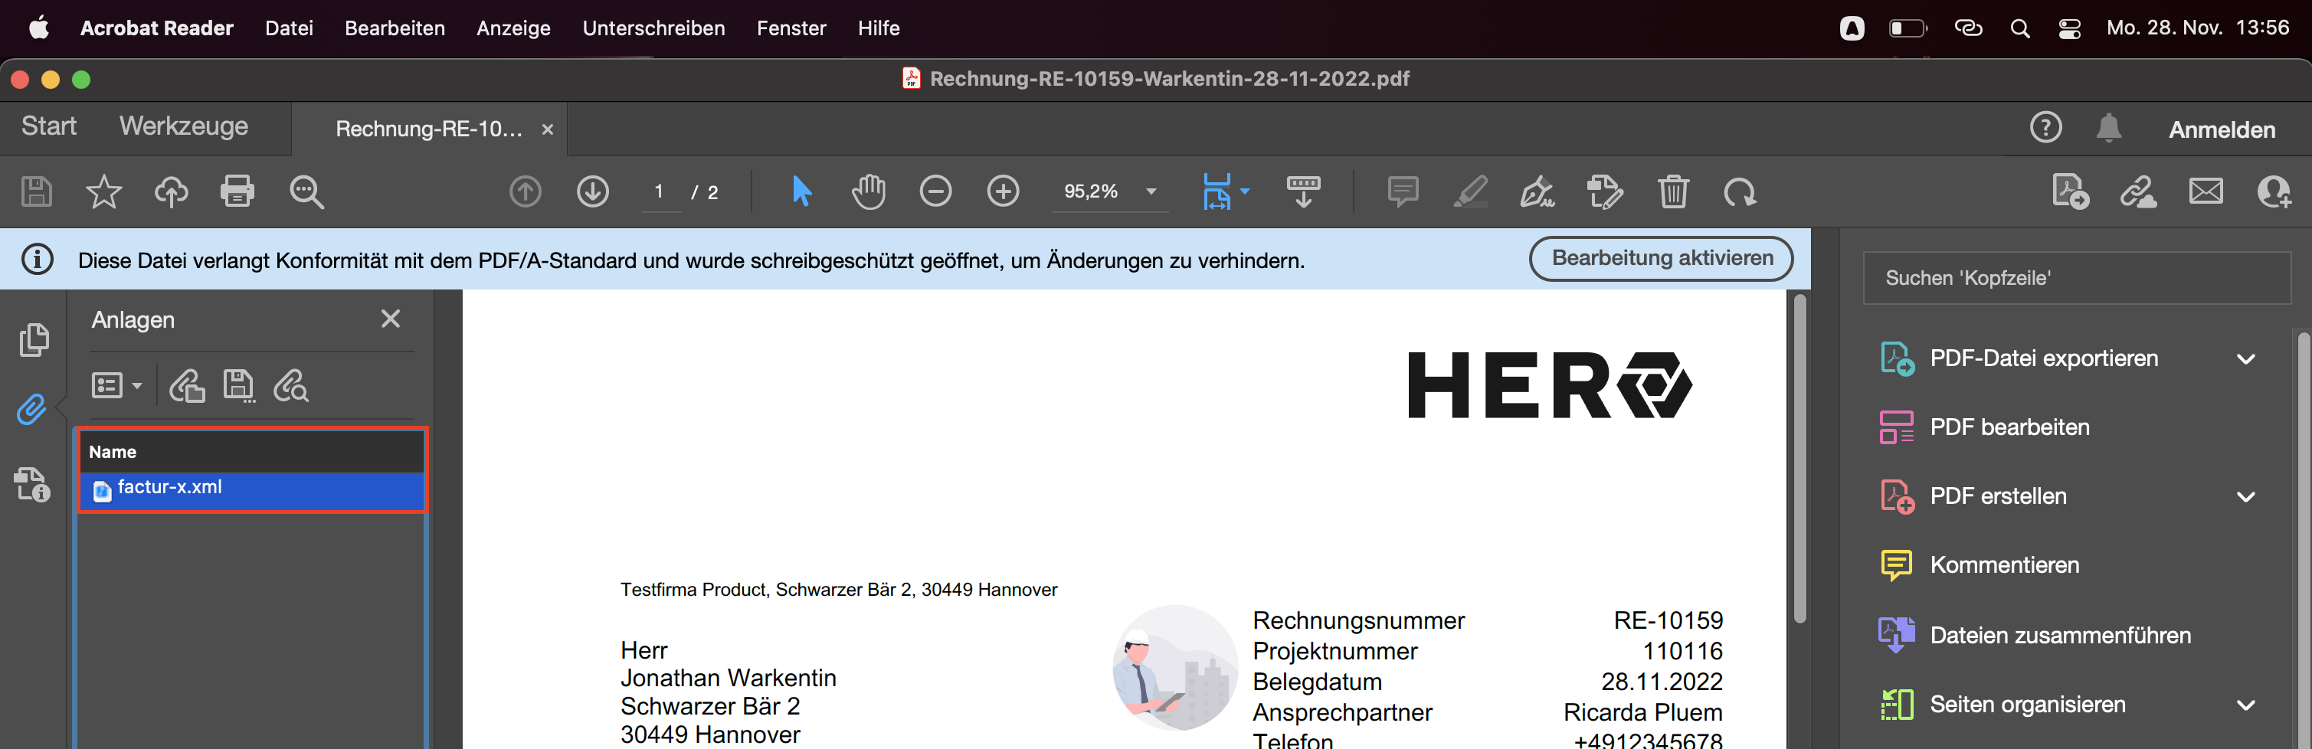
Task: Expand the page fit options arrow
Action: pyautogui.click(x=1245, y=191)
